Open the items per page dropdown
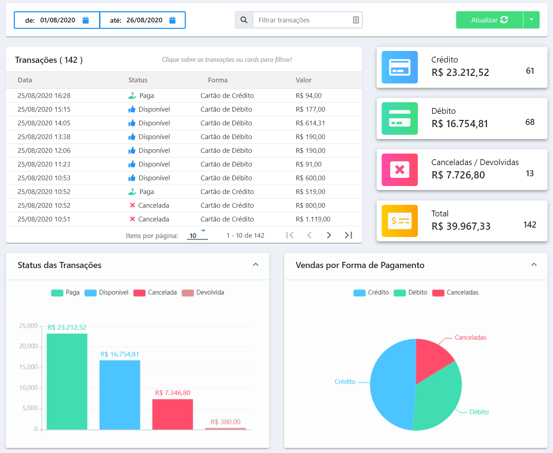This screenshot has height=453, width=553. (x=197, y=235)
